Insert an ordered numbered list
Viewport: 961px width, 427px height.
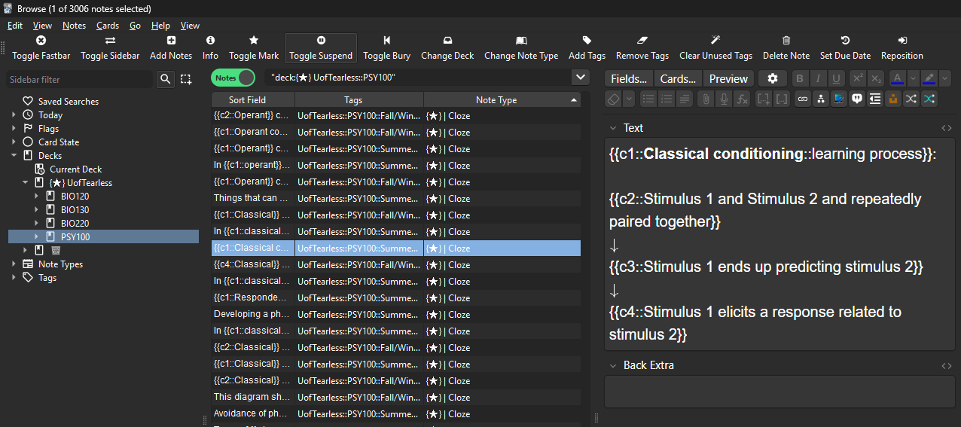pyautogui.click(x=667, y=99)
